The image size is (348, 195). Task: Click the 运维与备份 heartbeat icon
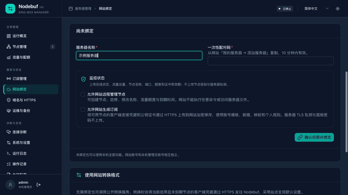9,111
